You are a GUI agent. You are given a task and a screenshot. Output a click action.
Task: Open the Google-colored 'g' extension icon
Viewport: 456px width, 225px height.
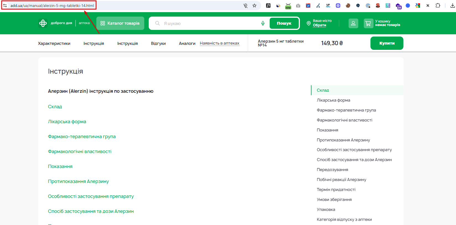tap(418, 6)
